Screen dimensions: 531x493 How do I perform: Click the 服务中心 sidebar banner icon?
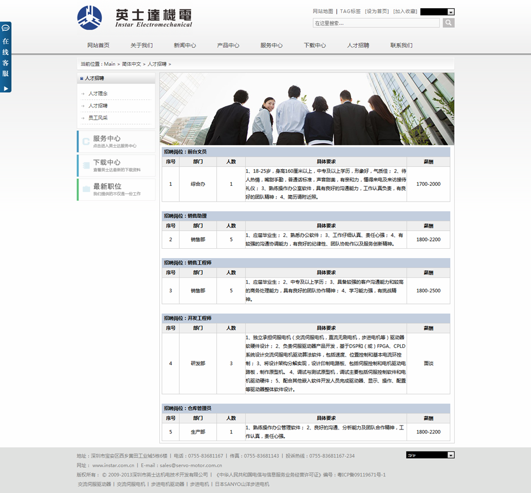coord(86,141)
